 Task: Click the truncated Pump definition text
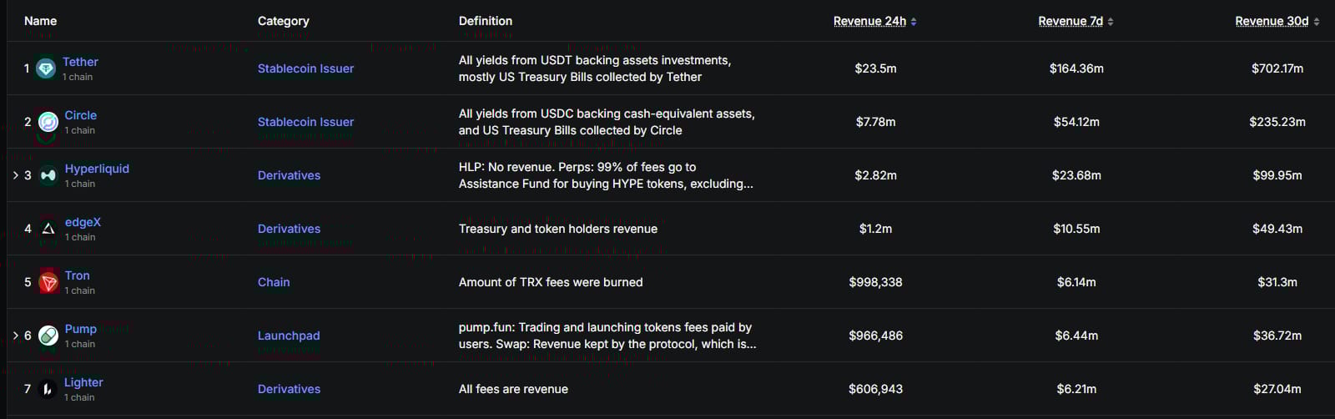pos(607,336)
